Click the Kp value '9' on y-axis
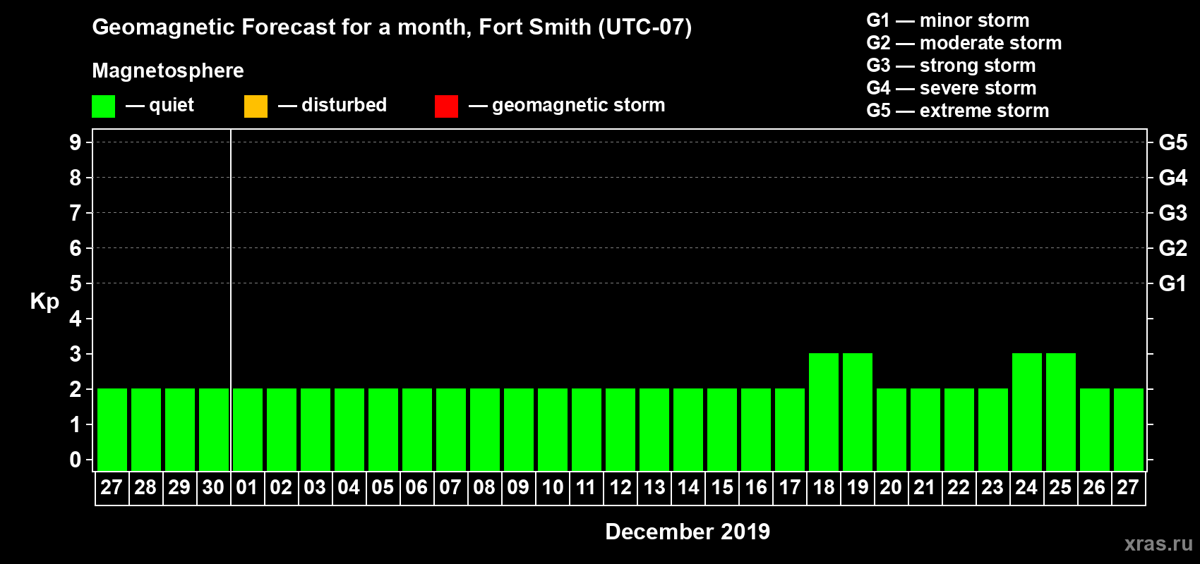The image size is (1200, 564). [76, 142]
